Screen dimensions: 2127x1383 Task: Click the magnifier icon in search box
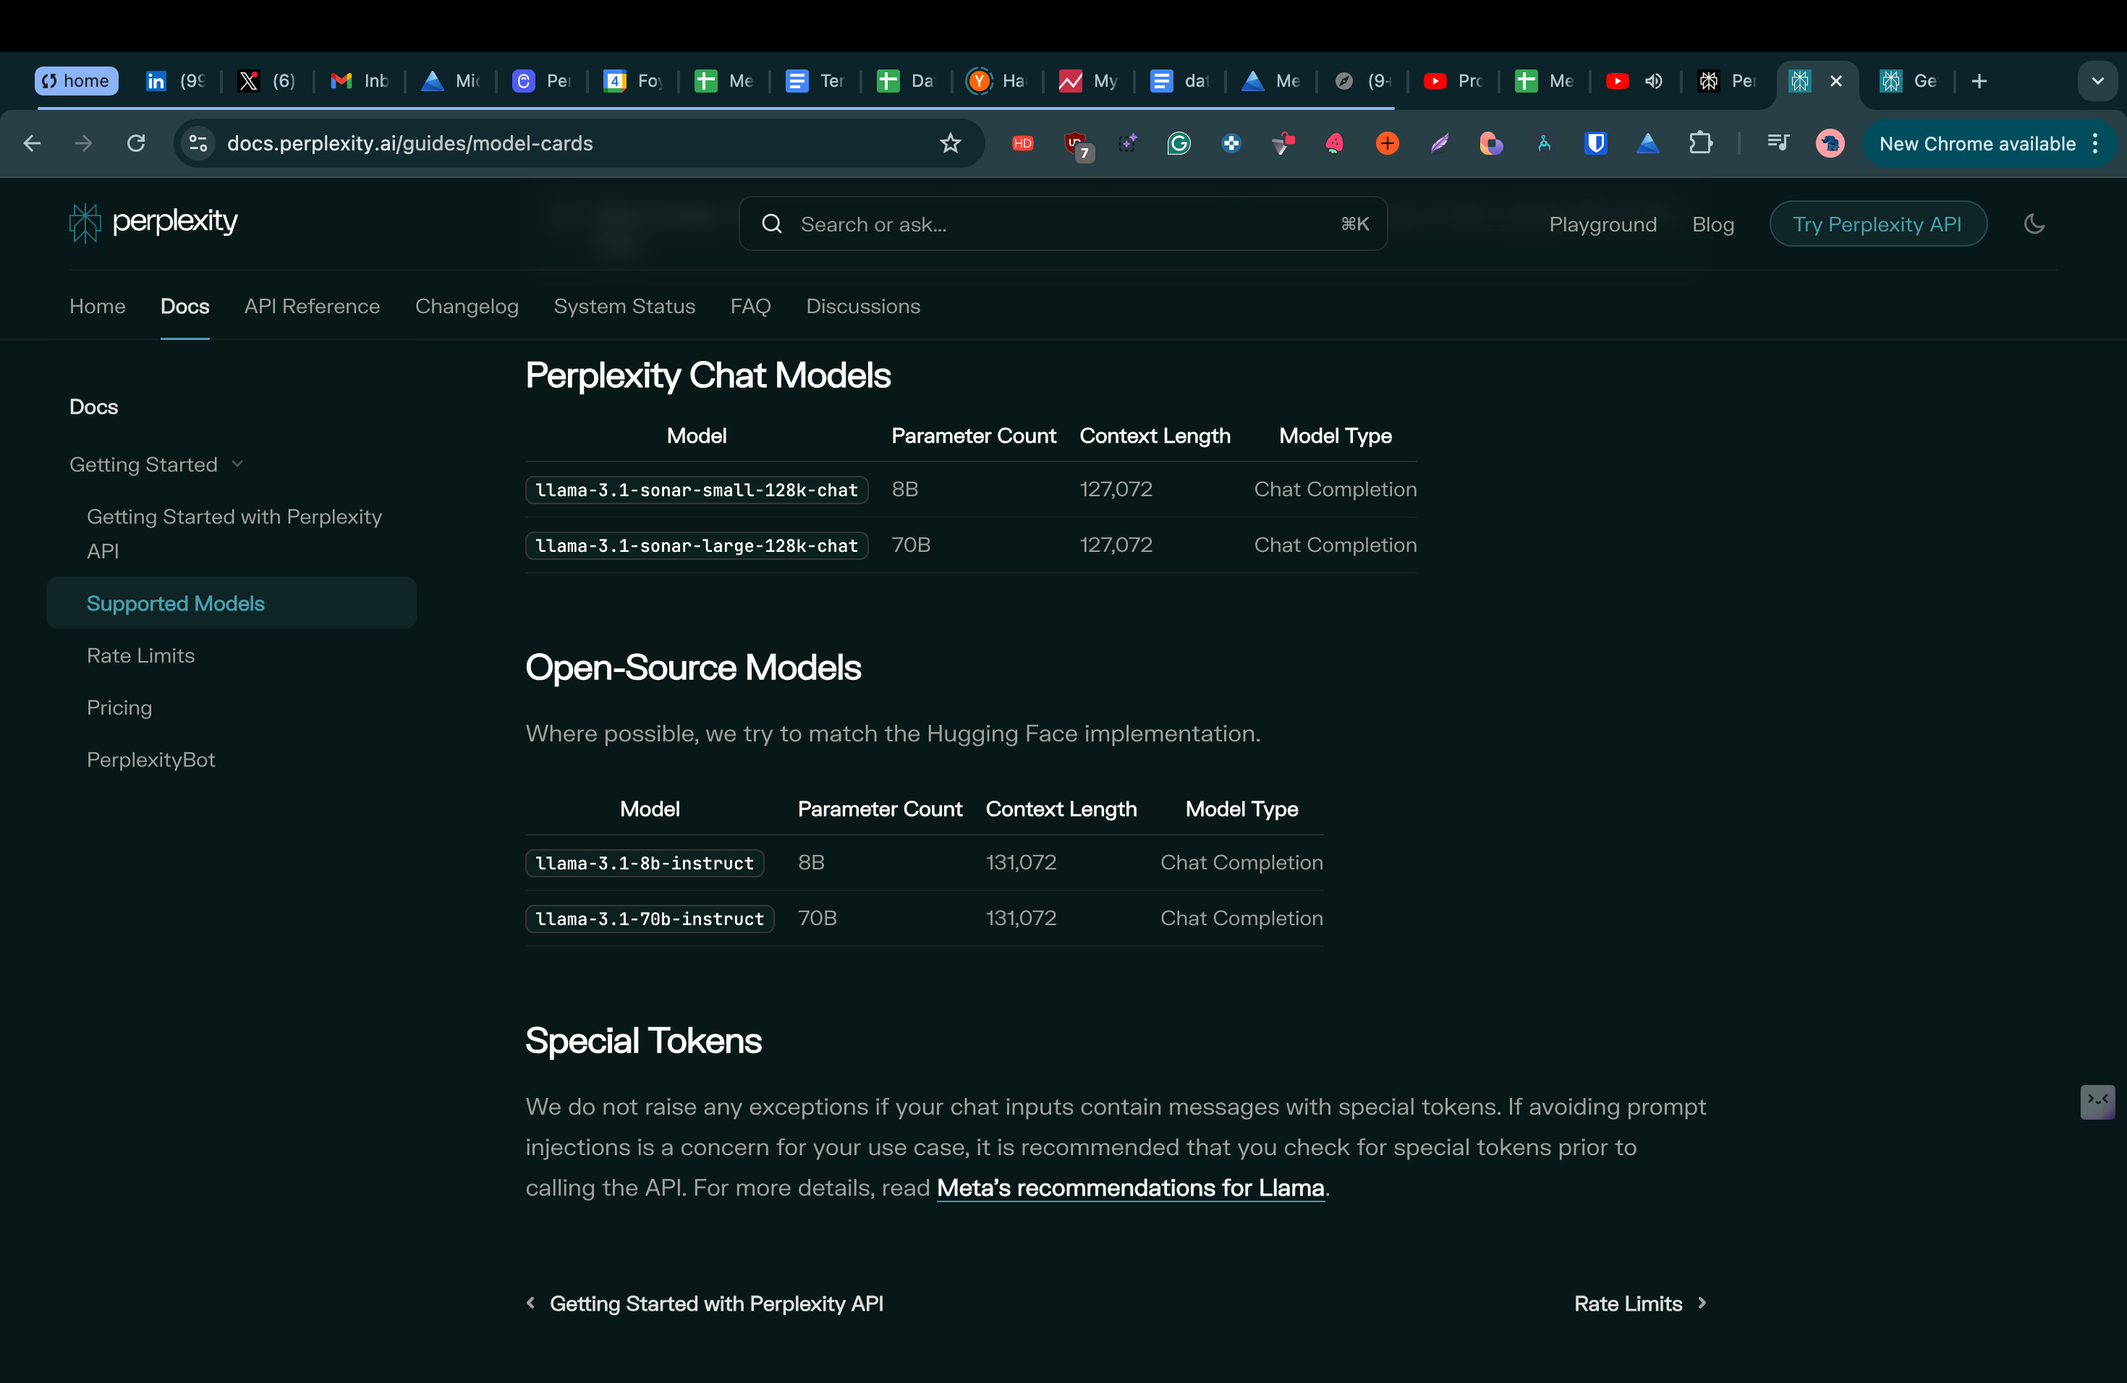(x=772, y=224)
